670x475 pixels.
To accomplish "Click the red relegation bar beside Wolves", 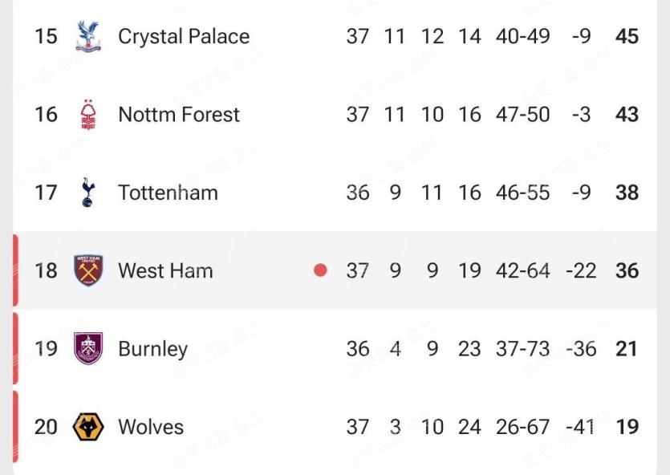I will tap(15, 426).
